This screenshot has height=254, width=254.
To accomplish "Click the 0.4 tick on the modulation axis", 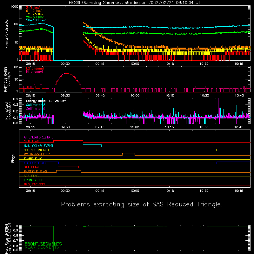I will 16,99.
